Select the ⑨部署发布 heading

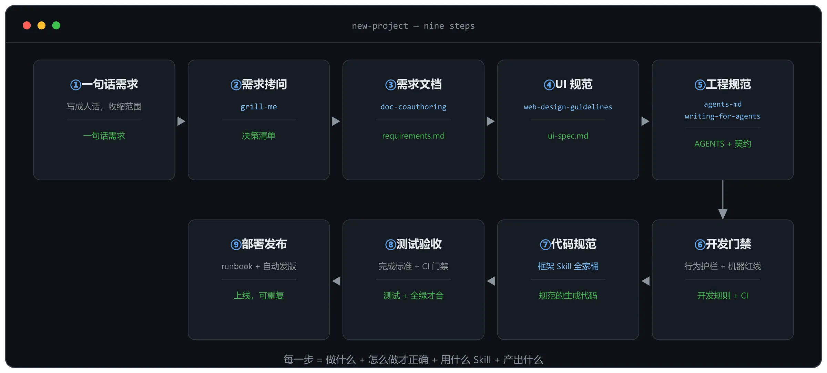[259, 244]
